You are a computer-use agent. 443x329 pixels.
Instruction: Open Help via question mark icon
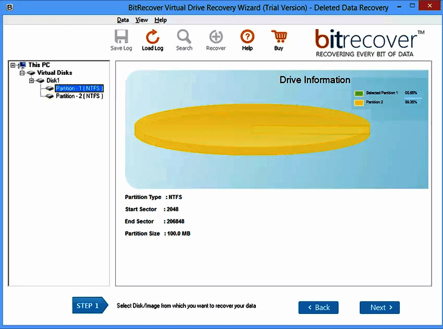247,37
